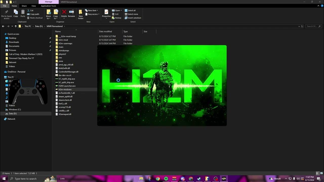Show hidden system tray icons
The image size is (324, 182).
[x=286, y=179]
